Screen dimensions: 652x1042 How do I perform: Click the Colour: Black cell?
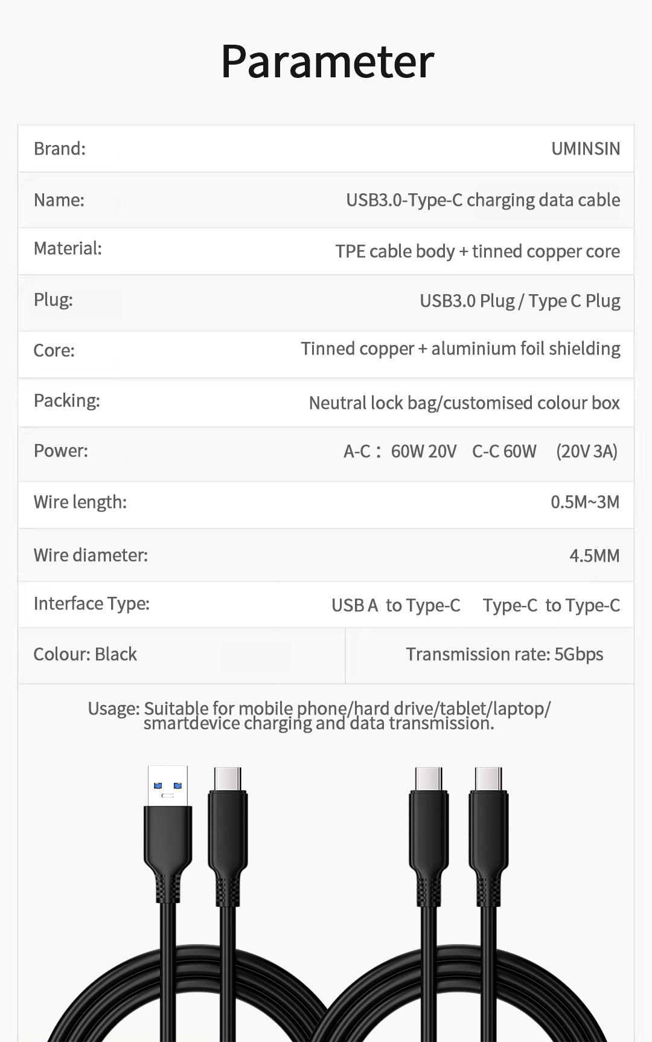[85, 654]
